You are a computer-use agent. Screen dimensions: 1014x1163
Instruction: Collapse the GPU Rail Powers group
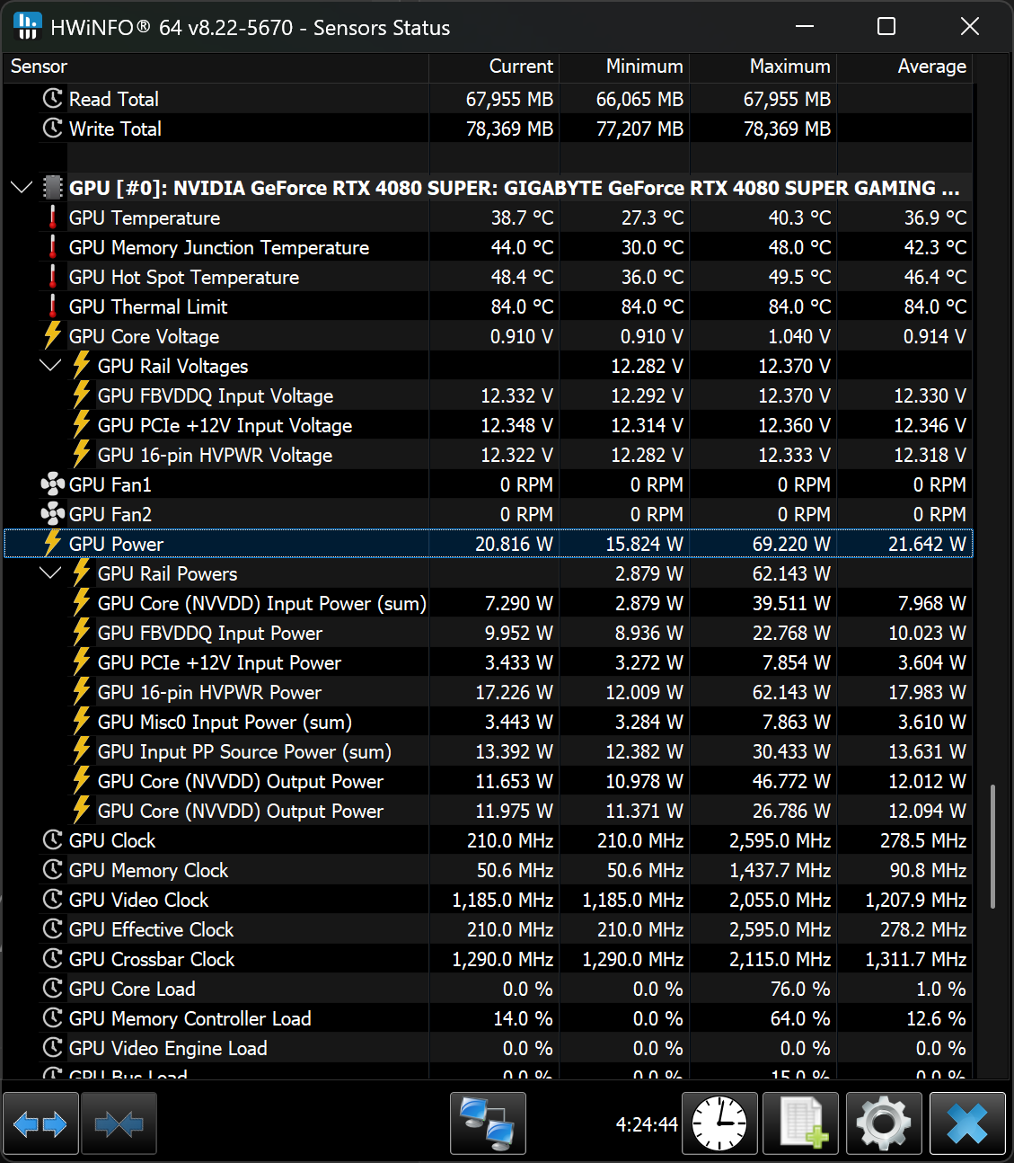(50, 573)
